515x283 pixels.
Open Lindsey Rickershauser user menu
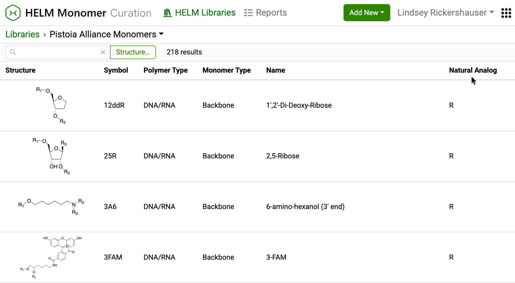[445, 13]
